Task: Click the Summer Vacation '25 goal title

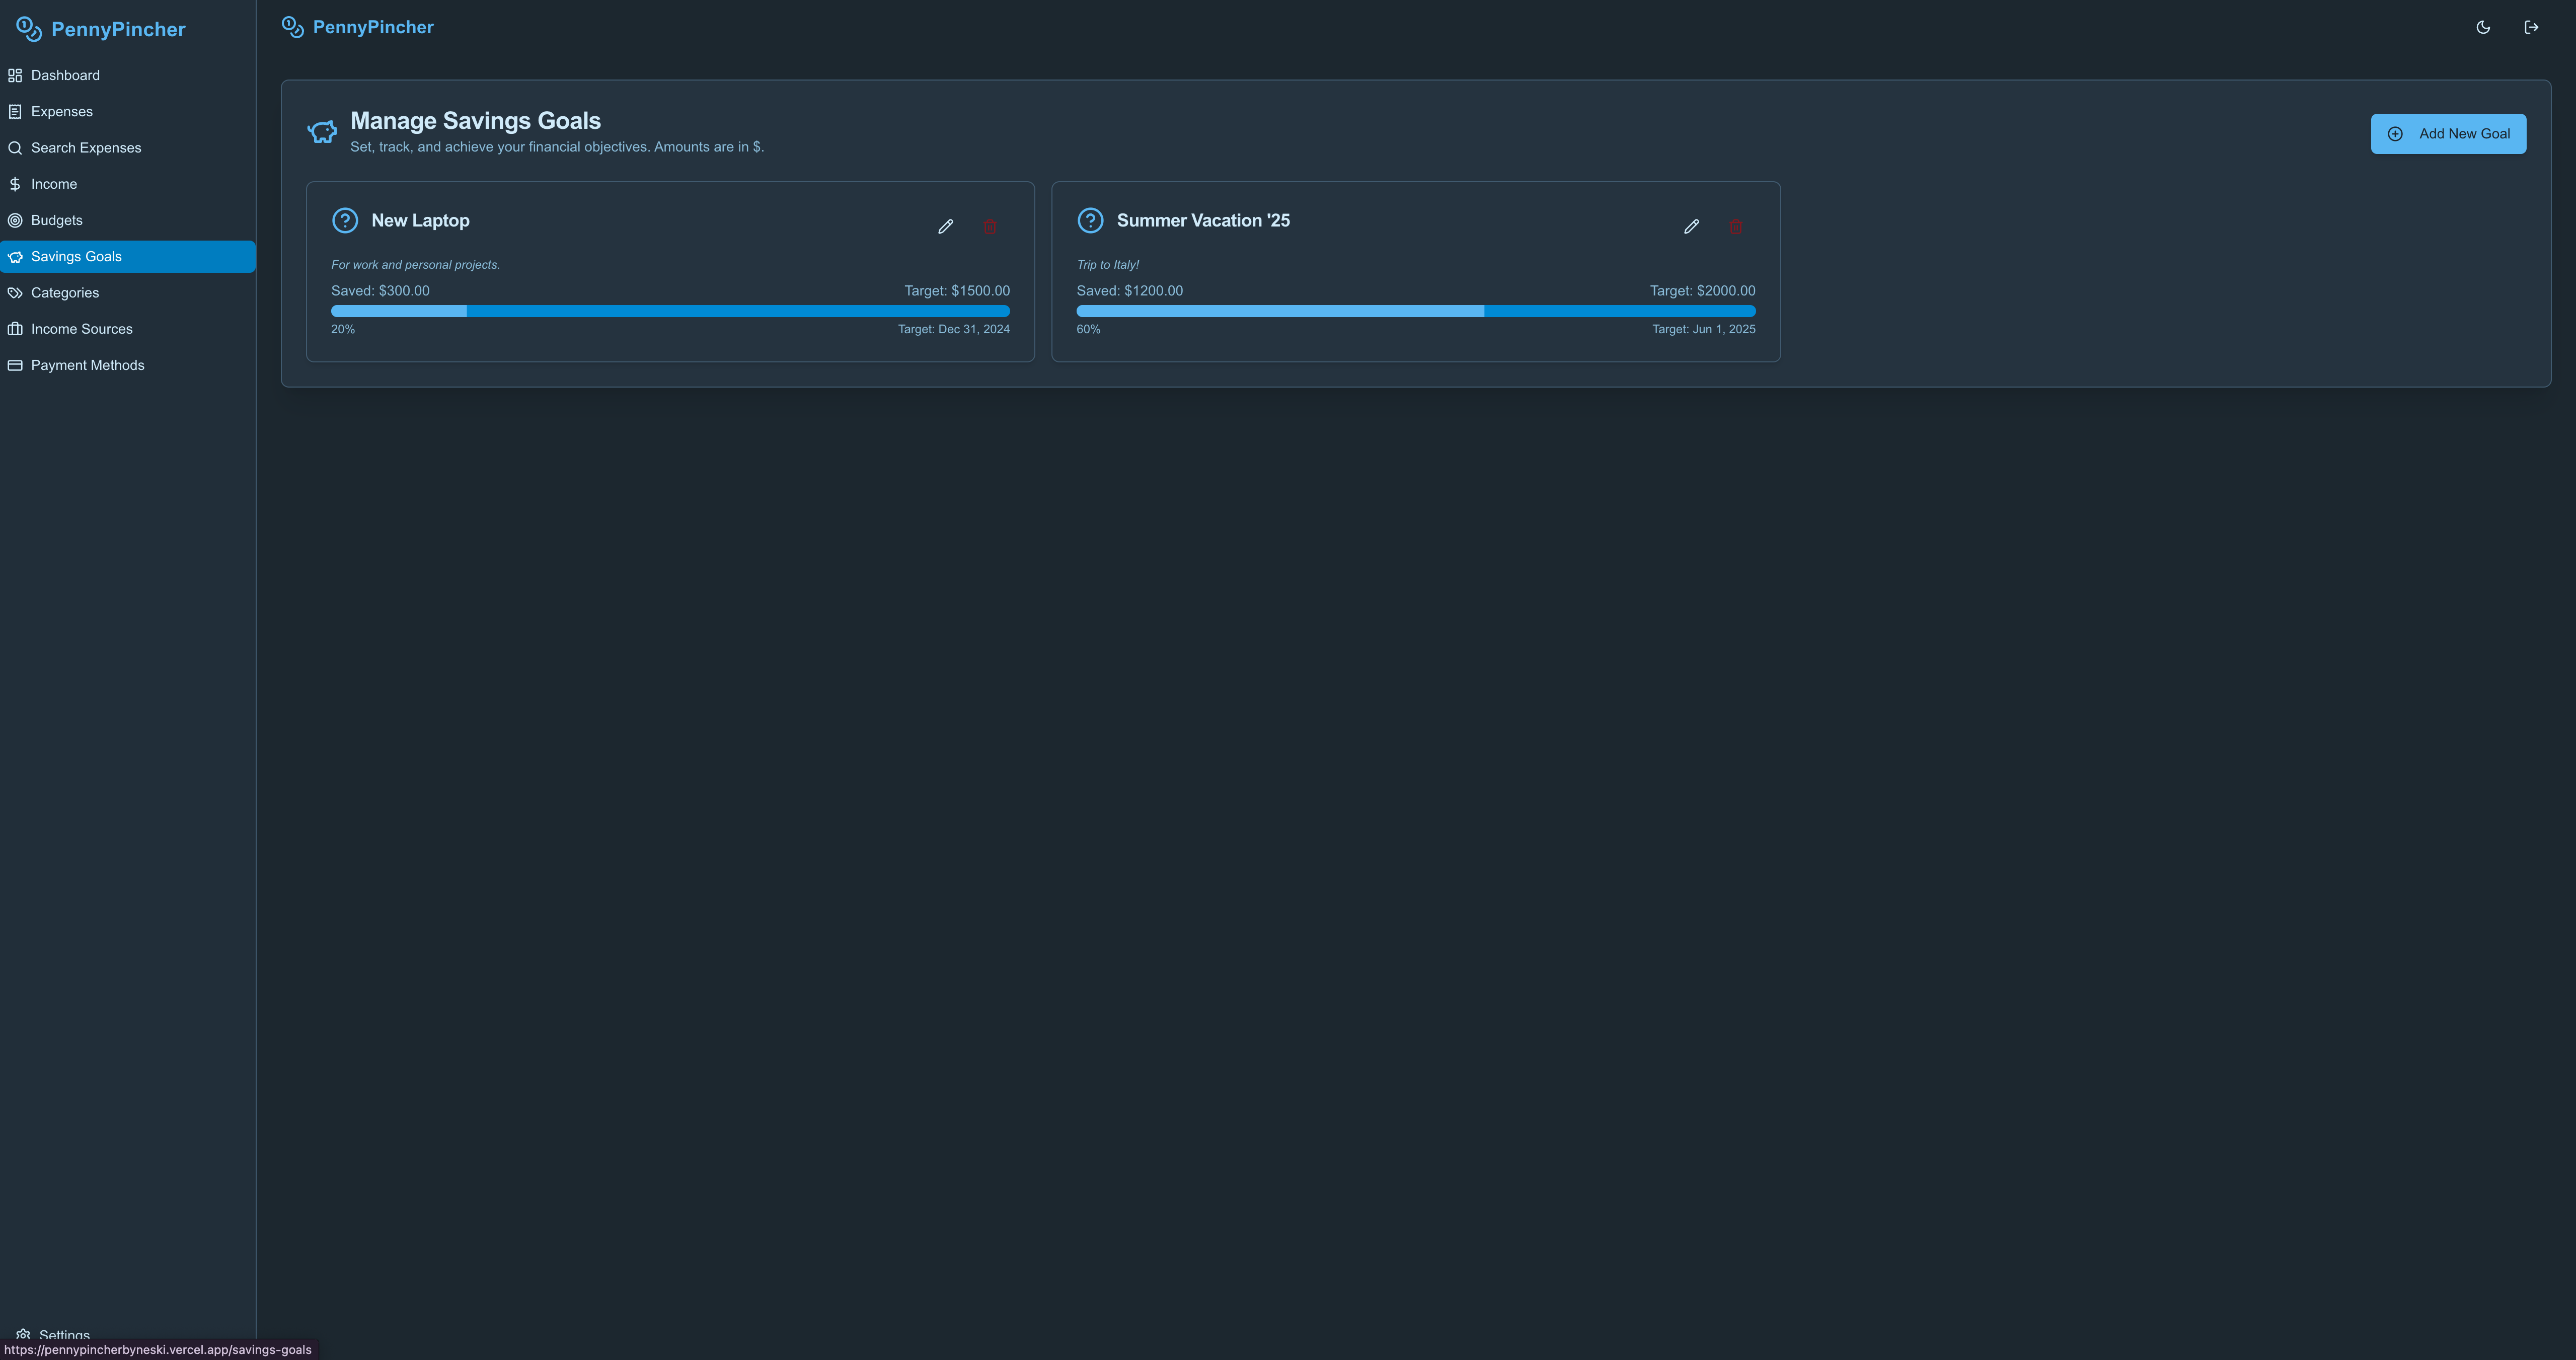Action: point(1203,221)
